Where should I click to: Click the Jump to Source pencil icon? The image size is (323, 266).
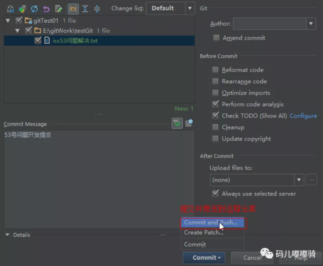[x=59, y=9]
